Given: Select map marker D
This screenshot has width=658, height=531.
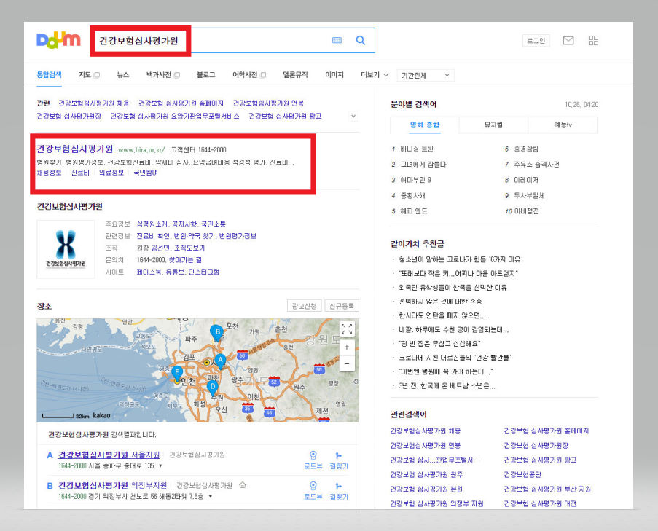Looking at the screenshot, I should point(213,388).
